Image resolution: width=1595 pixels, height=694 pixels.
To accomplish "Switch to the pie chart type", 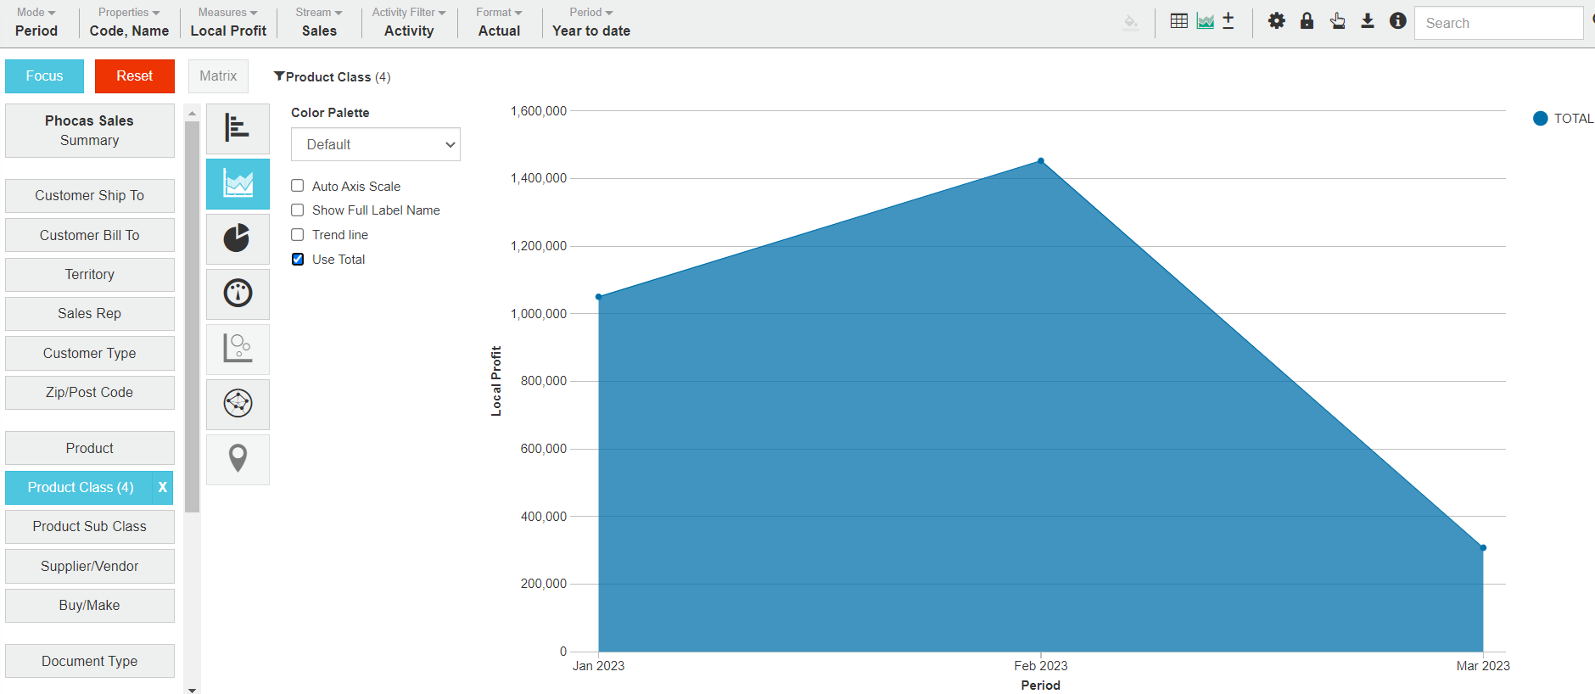I will [x=238, y=238].
